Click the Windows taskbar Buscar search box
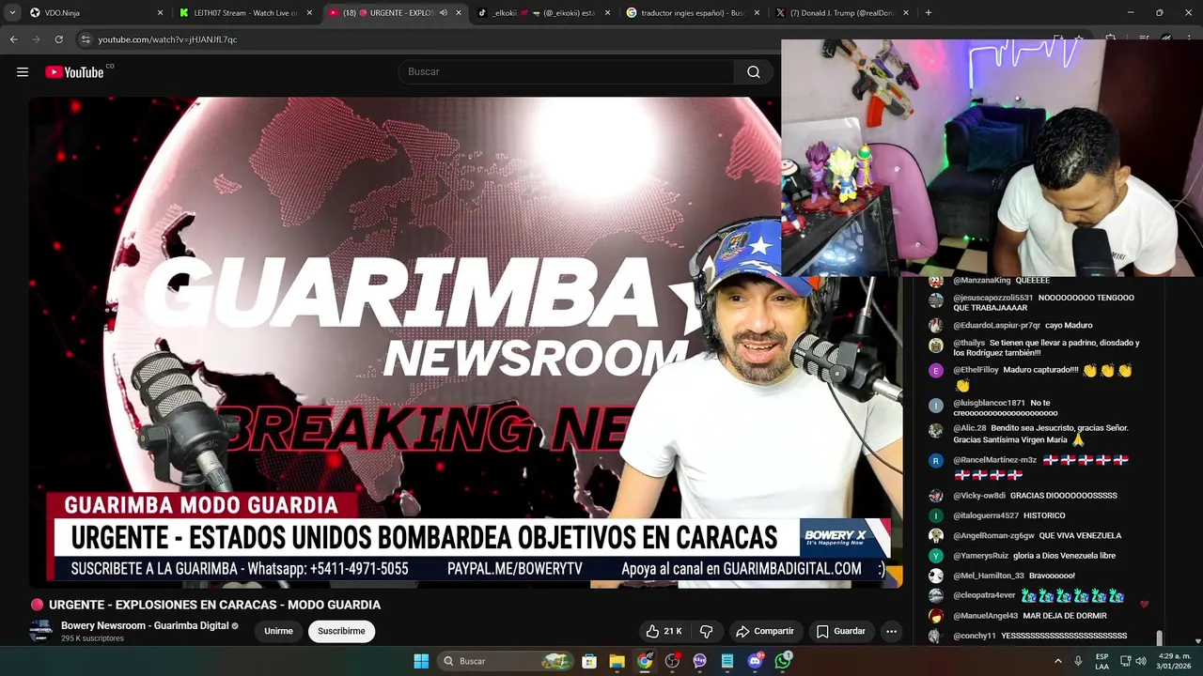Viewport: 1203px width, 676px height. click(506, 661)
